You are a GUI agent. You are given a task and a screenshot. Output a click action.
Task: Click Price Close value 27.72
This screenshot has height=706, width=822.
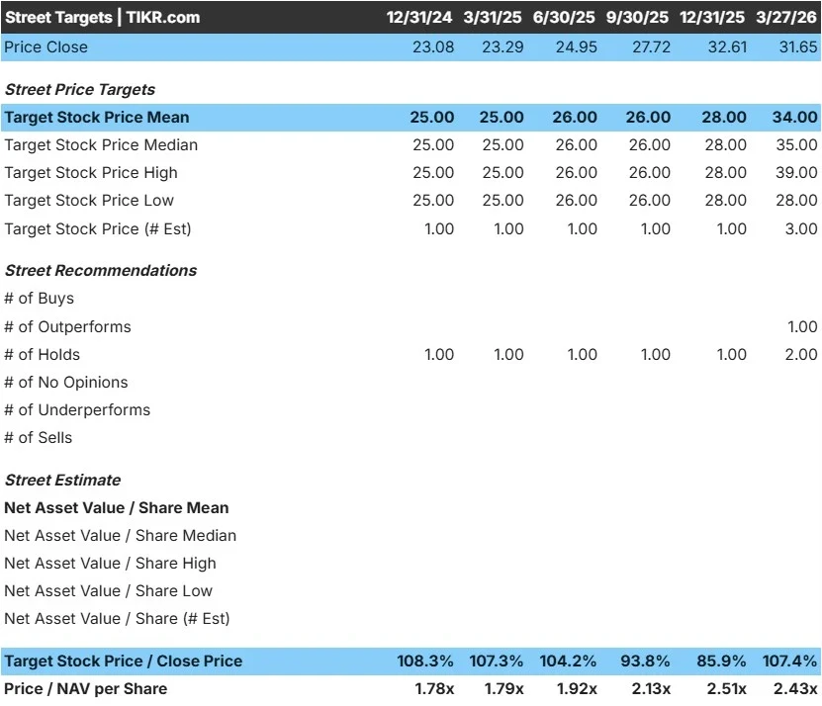coord(651,47)
